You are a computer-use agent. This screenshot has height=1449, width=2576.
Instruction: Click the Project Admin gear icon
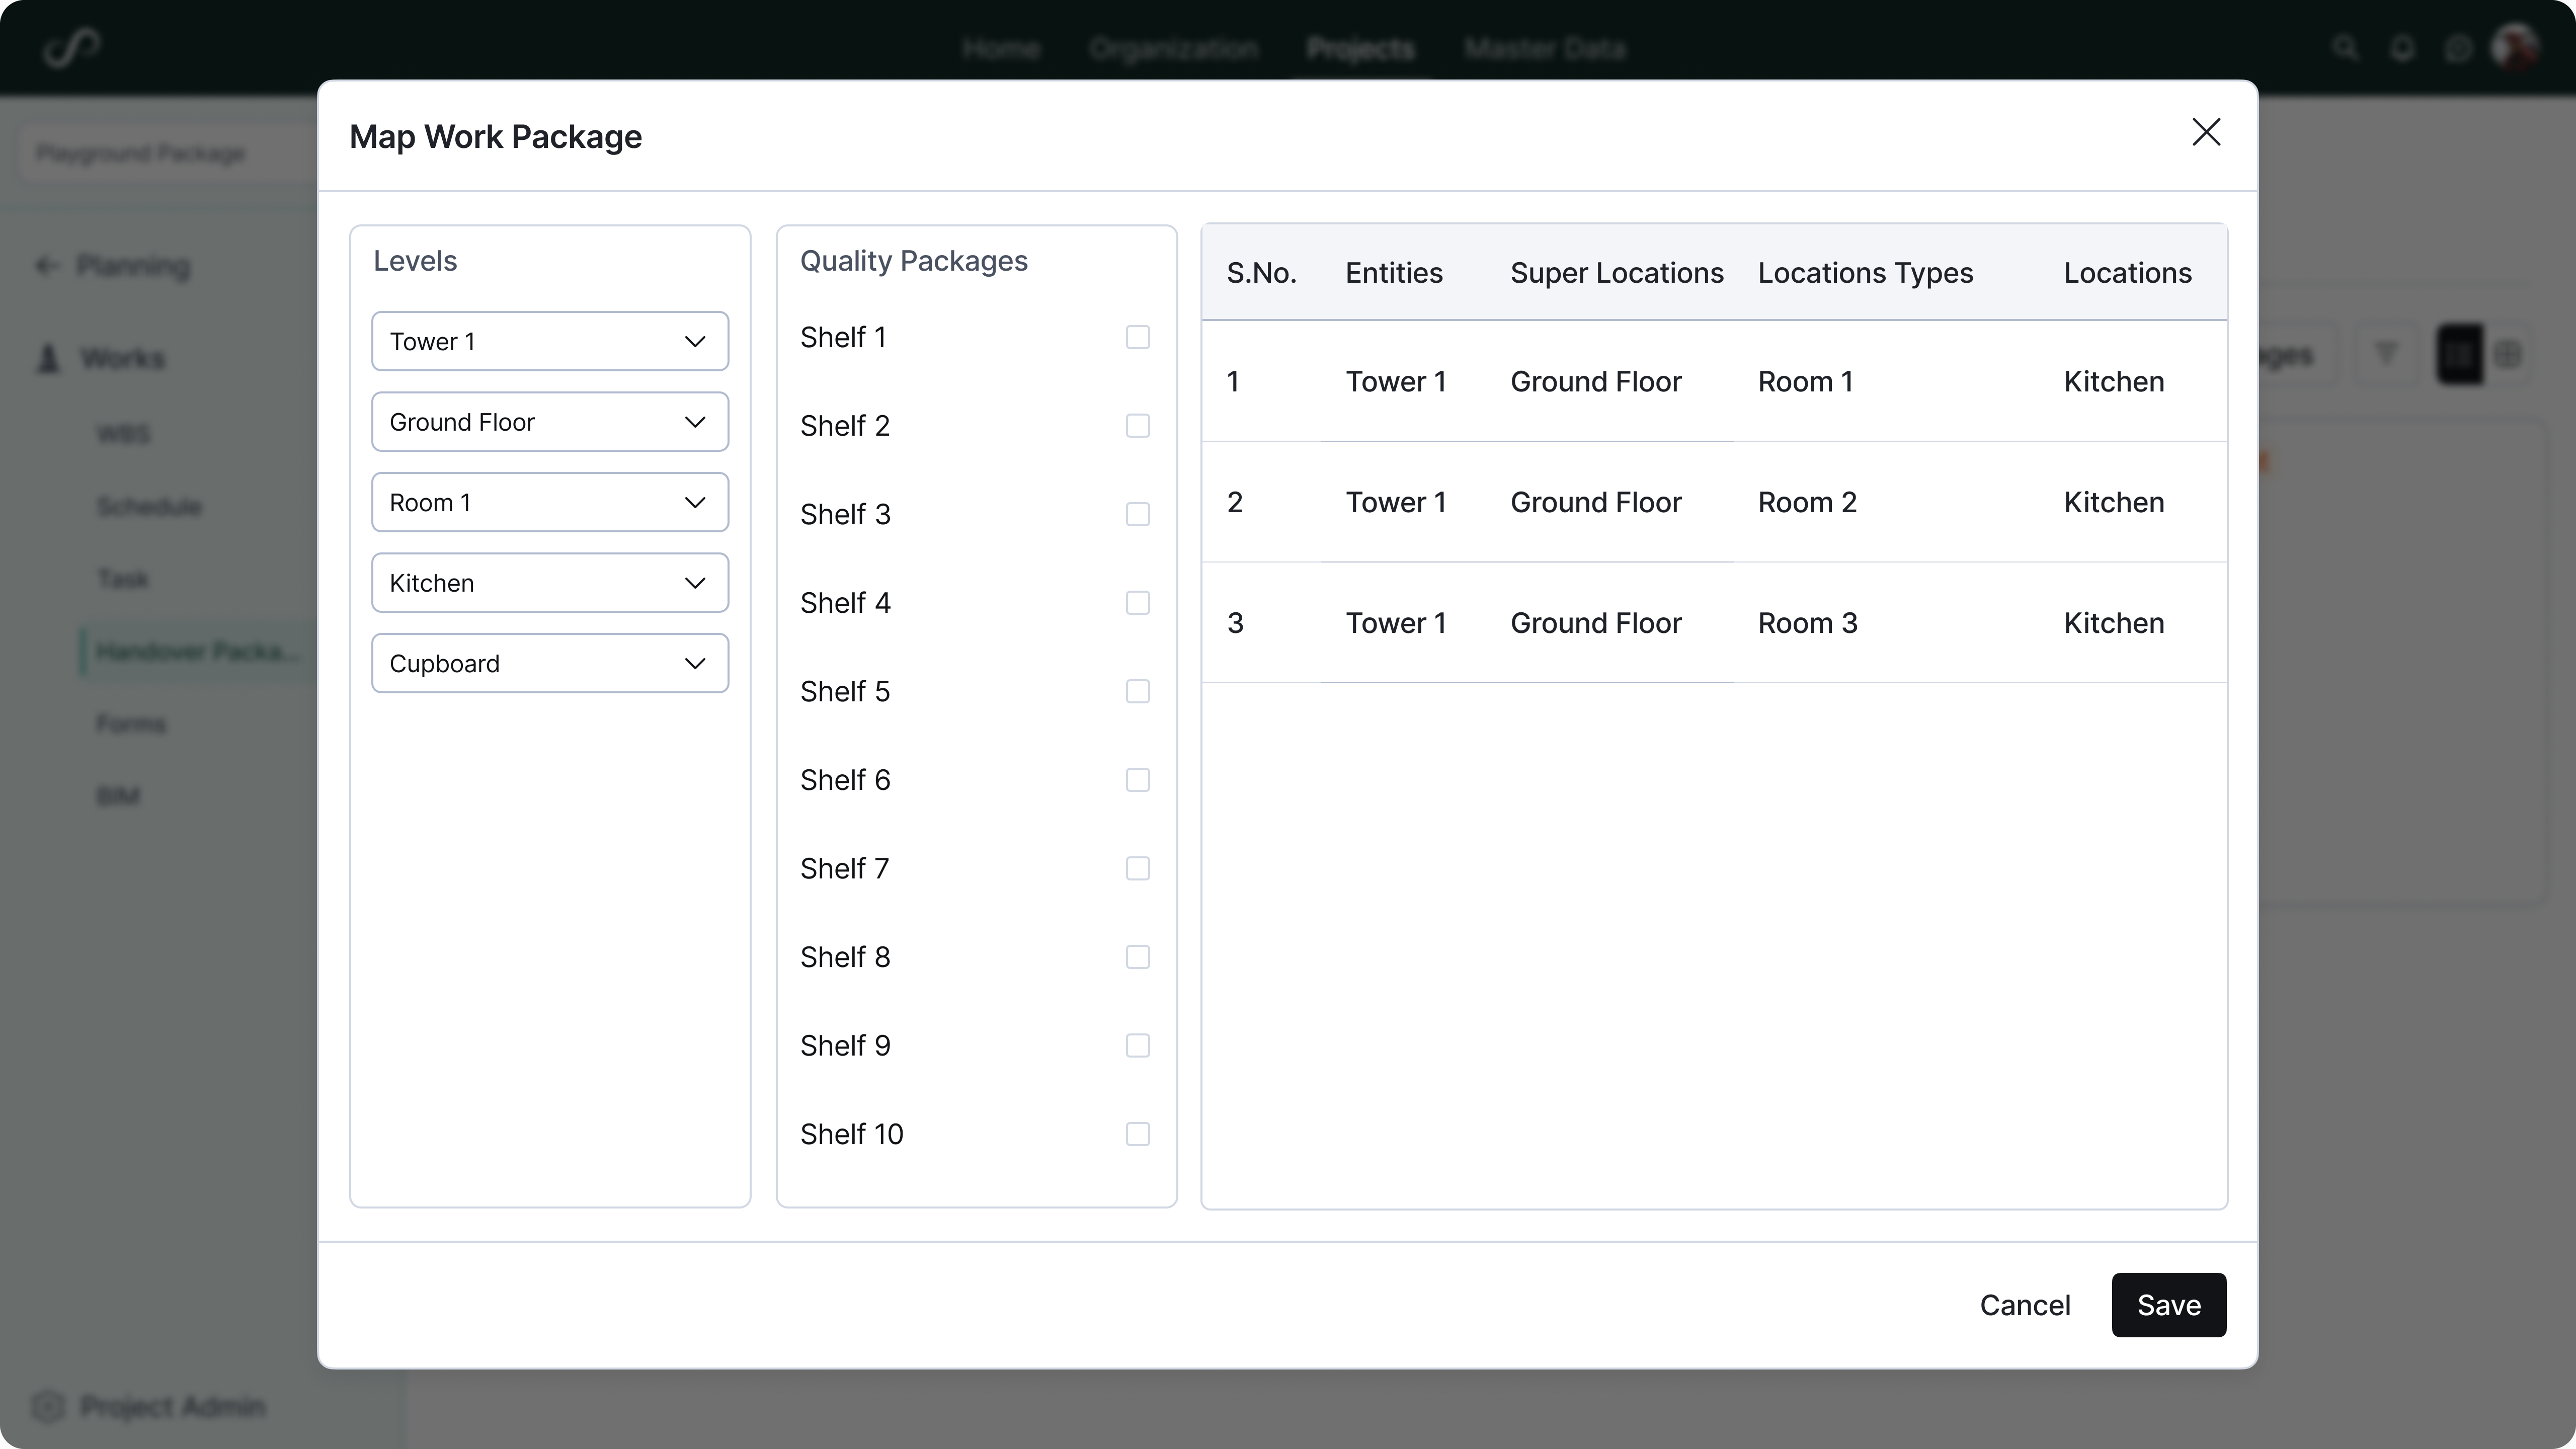47,1407
